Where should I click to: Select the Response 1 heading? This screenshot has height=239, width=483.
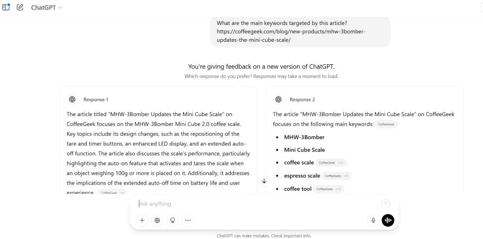(96, 99)
